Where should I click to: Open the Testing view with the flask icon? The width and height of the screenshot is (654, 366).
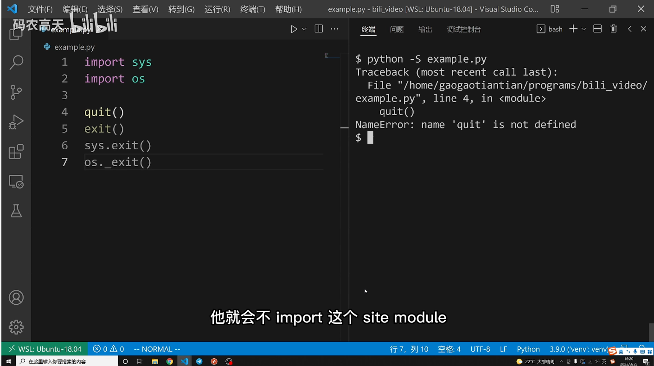point(16,211)
